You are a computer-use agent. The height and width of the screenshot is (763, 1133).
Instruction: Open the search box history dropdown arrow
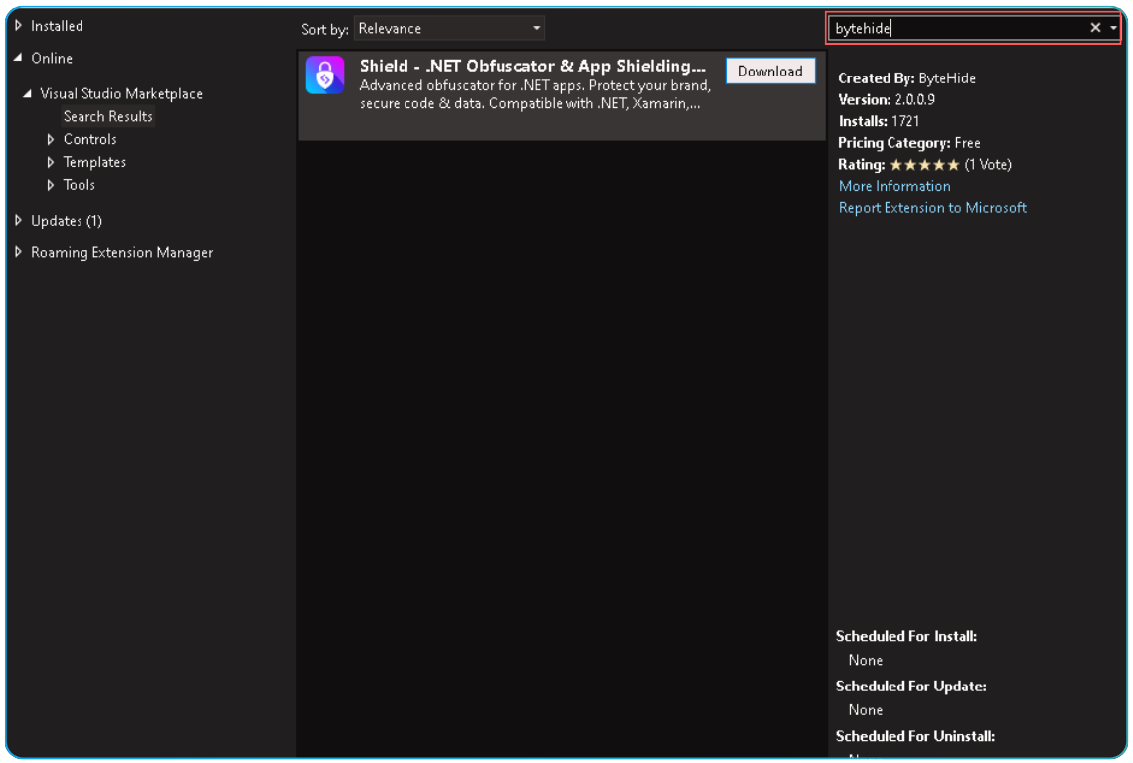1111,28
